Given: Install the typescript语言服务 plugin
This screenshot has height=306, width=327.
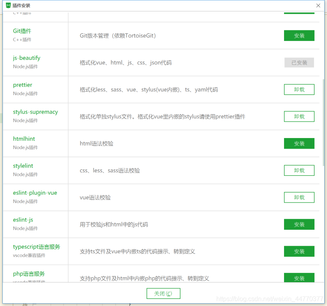Looking at the screenshot, I should [299, 251].
